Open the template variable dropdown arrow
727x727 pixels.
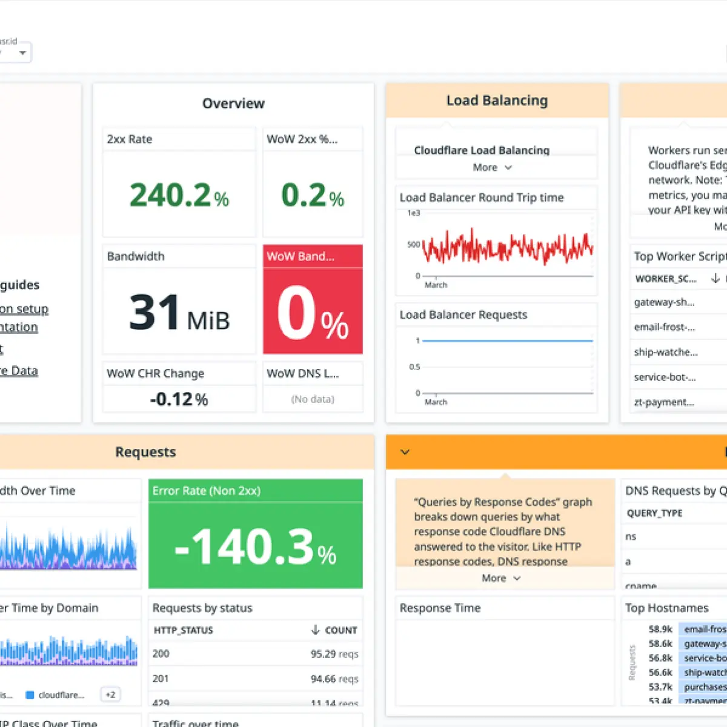pos(22,53)
